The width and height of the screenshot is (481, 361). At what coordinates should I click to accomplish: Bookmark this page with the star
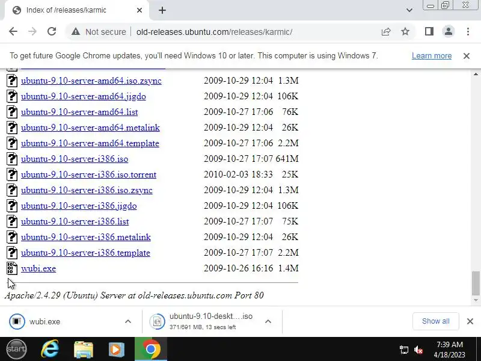(x=405, y=31)
